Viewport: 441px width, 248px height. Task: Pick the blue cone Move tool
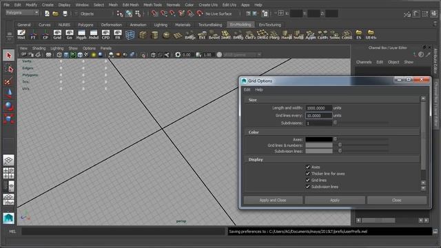click(9, 94)
